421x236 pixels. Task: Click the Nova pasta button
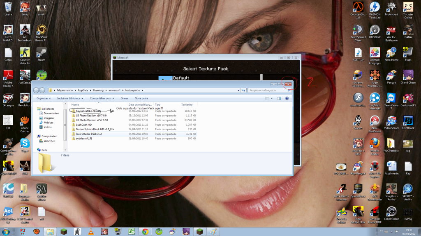click(141, 98)
